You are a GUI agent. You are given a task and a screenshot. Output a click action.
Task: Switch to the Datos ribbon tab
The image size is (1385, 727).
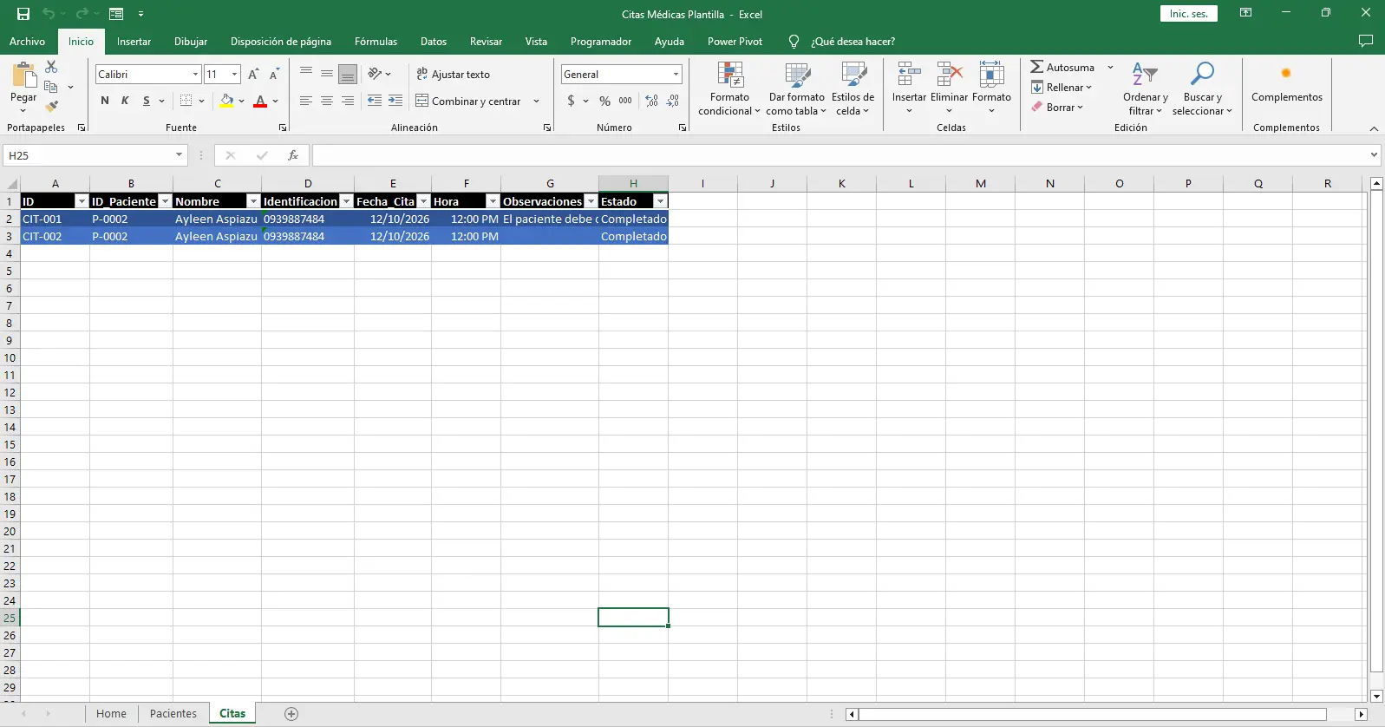pyautogui.click(x=434, y=42)
